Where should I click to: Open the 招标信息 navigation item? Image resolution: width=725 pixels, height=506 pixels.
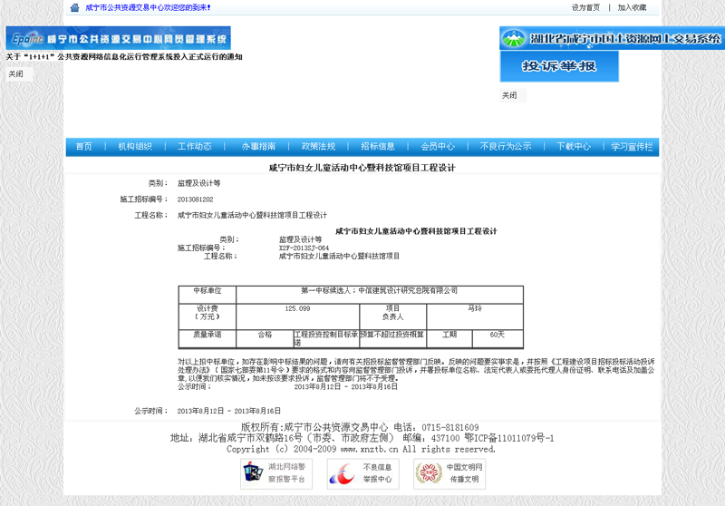pos(378,147)
